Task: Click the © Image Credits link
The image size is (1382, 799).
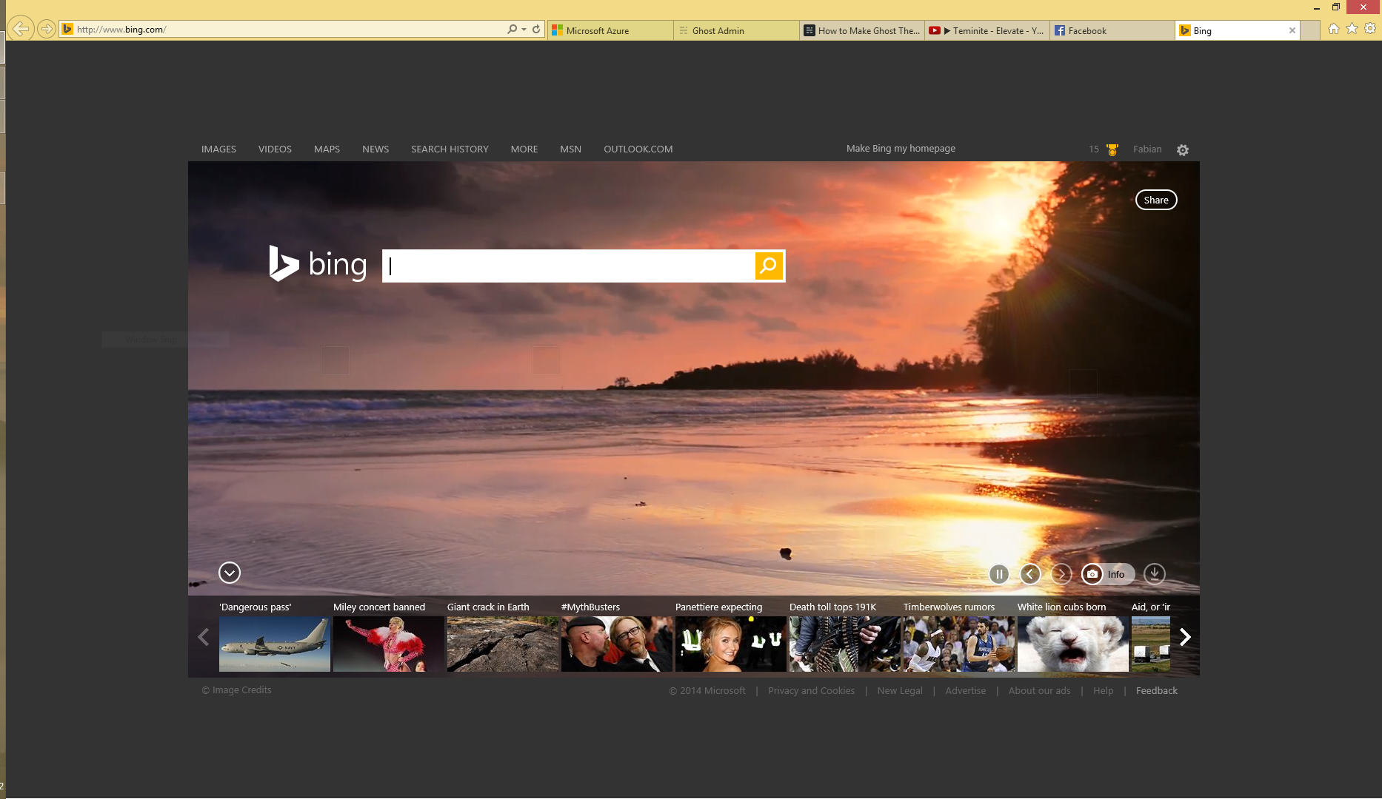Action: coord(237,690)
